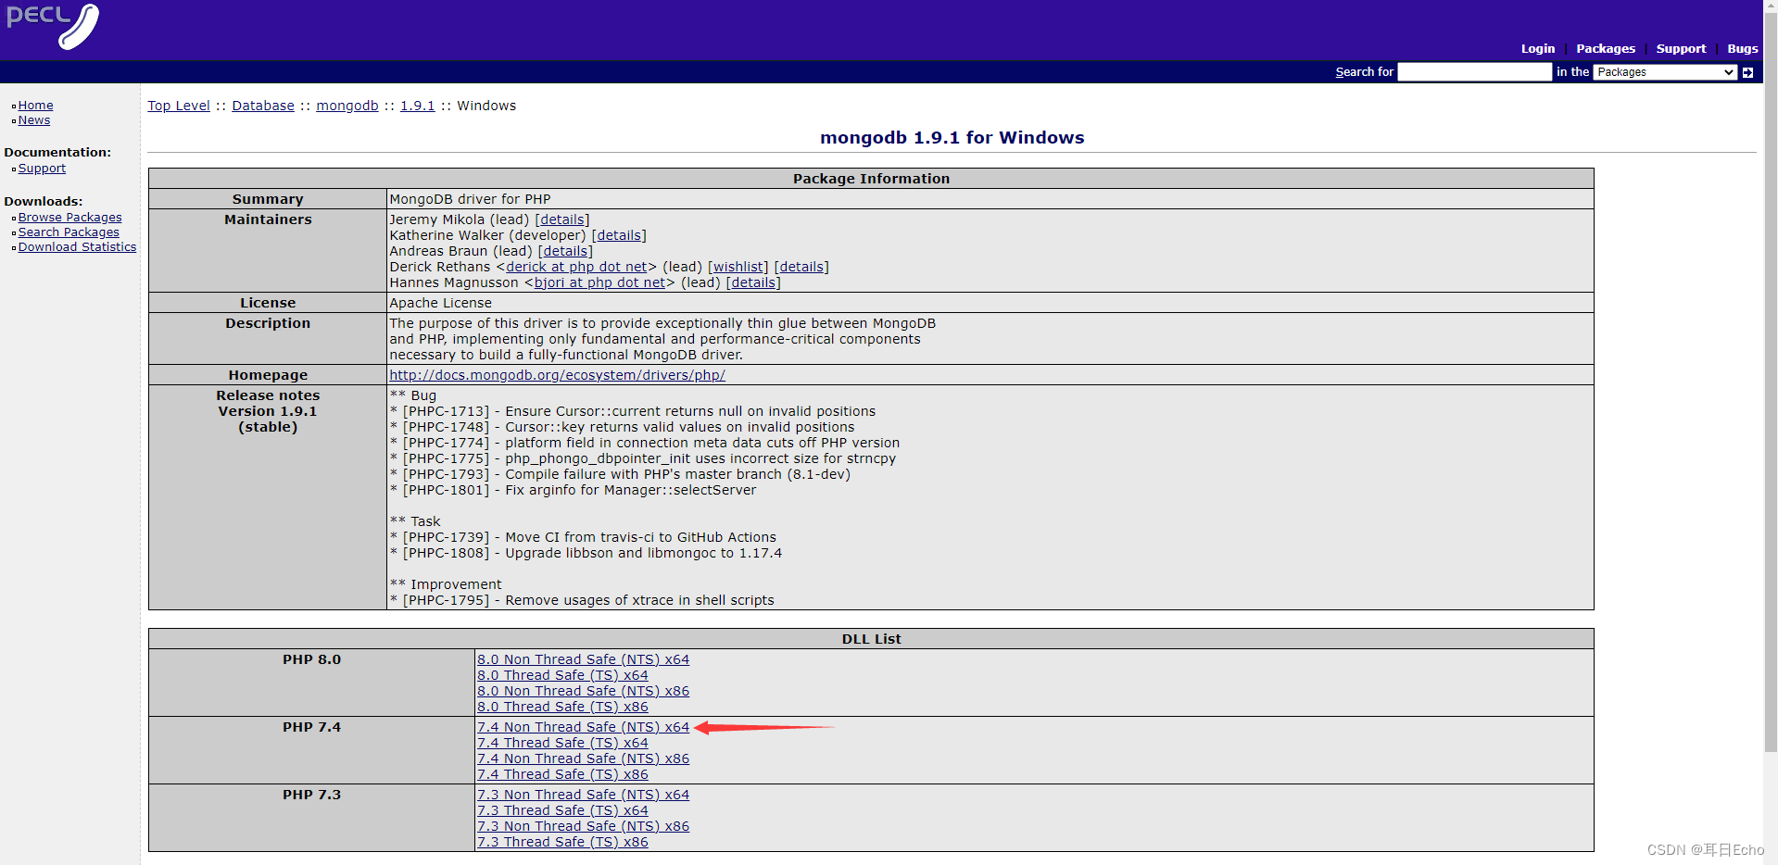
Task: Click the PECL banana logo
Action: click(53, 27)
